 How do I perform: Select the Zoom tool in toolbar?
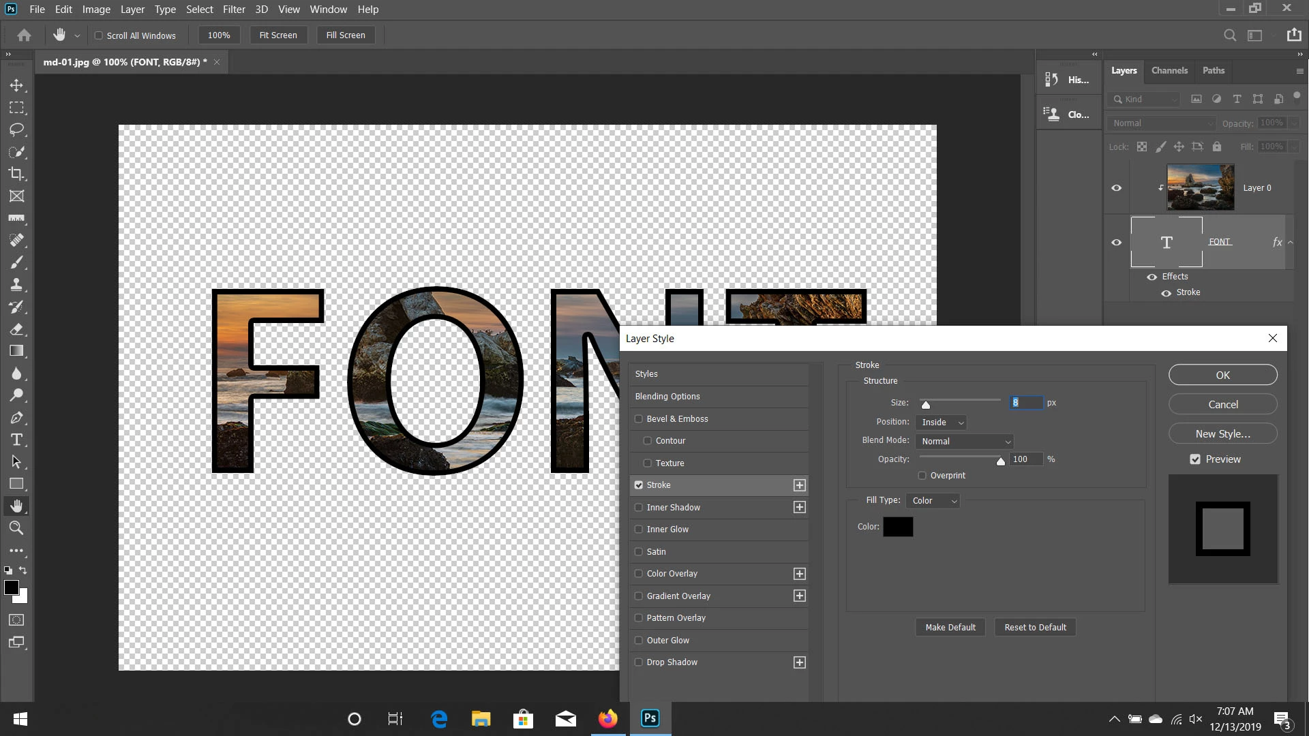click(x=16, y=527)
